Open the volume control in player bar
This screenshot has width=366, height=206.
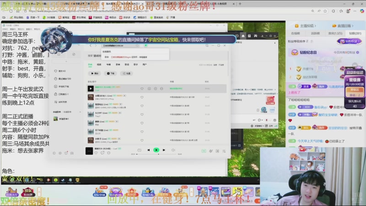click(173, 150)
